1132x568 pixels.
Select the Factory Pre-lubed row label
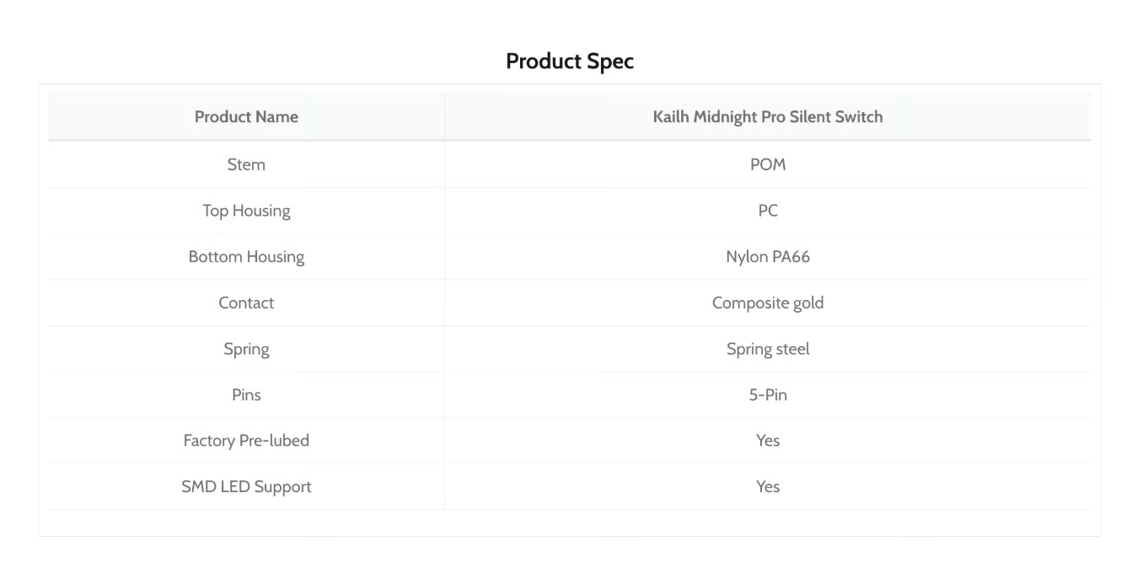(246, 441)
